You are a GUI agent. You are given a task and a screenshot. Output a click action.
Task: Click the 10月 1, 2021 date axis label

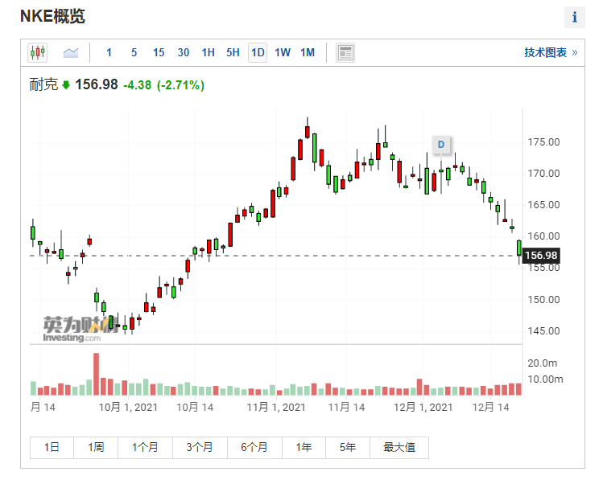(128, 407)
